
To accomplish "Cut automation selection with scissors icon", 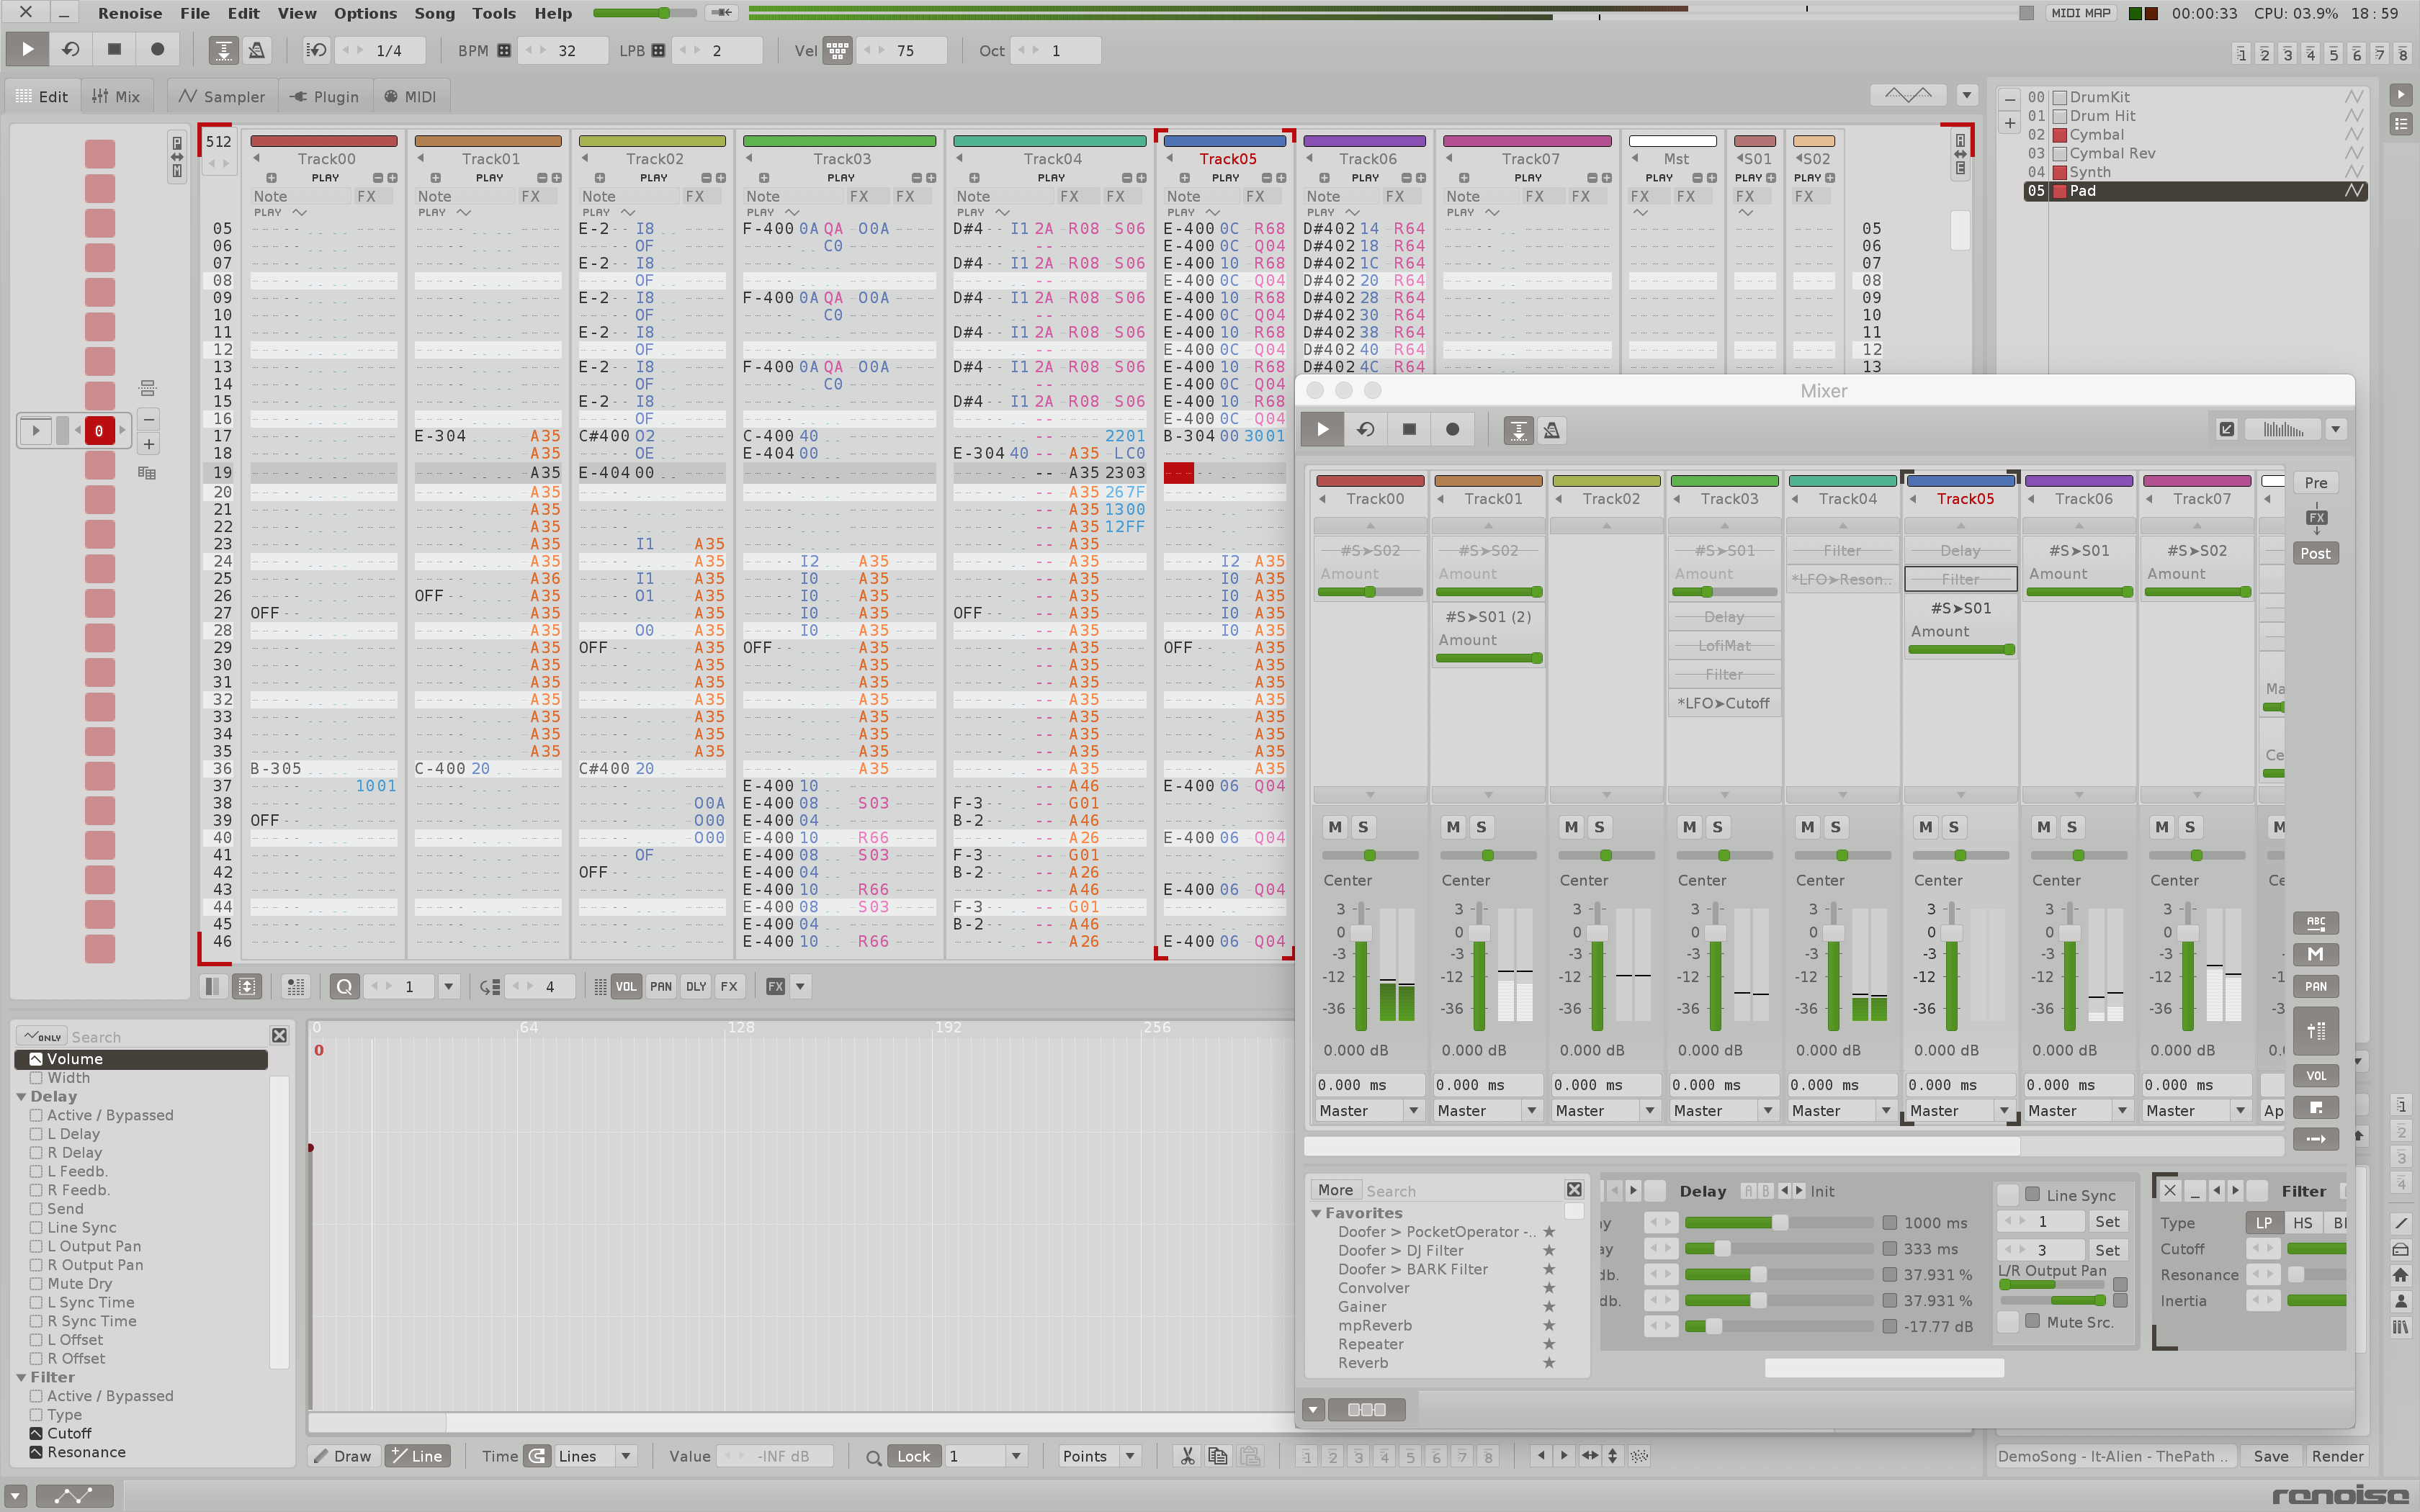I will click(x=1187, y=1456).
